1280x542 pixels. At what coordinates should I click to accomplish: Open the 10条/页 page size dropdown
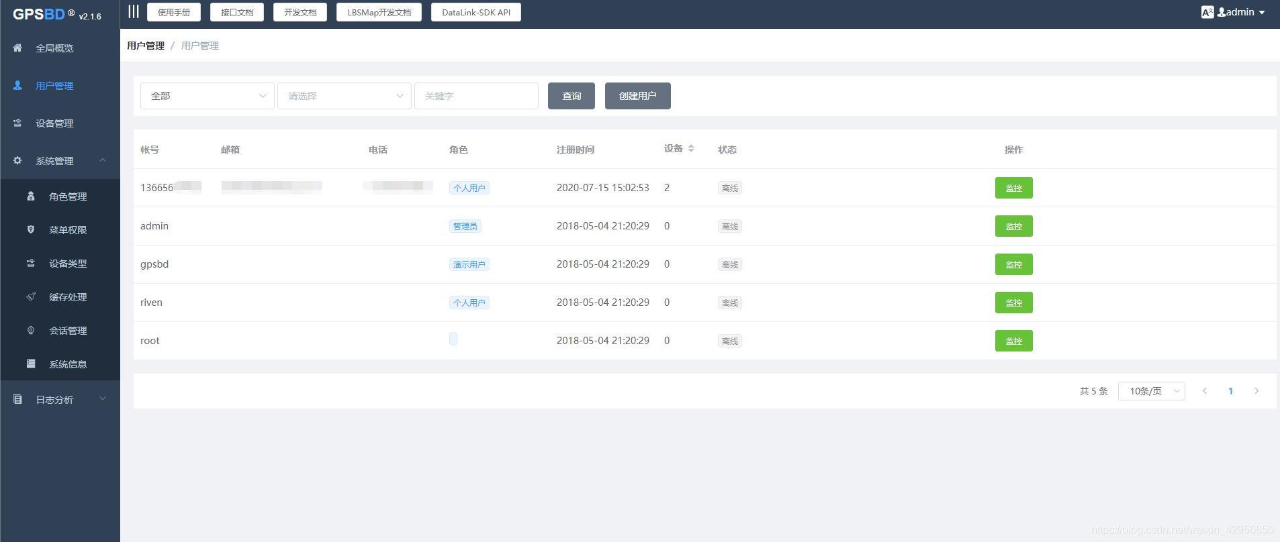point(1151,391)
